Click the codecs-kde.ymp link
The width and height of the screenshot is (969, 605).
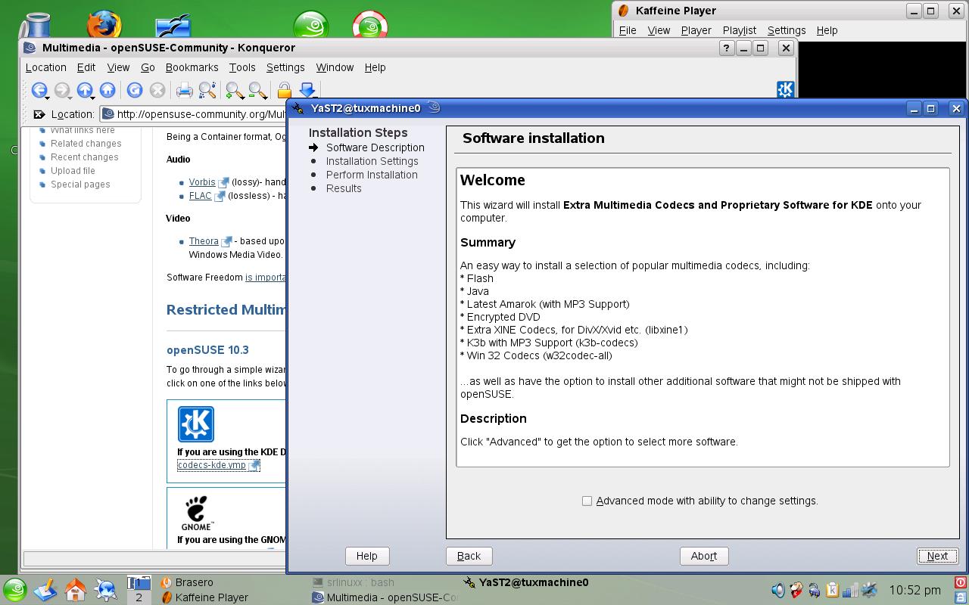coord(211,465)
